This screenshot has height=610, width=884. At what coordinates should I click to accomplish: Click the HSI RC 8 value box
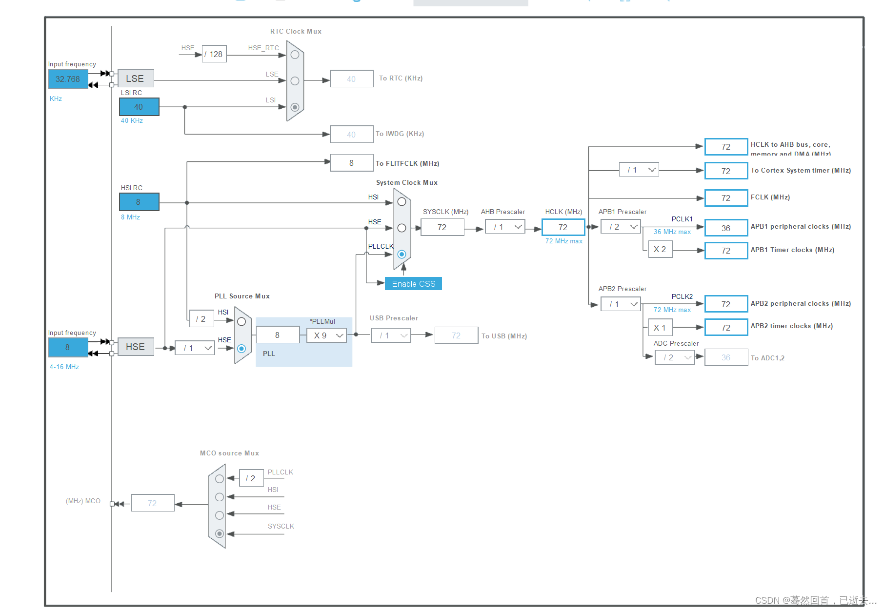(139, 202)
